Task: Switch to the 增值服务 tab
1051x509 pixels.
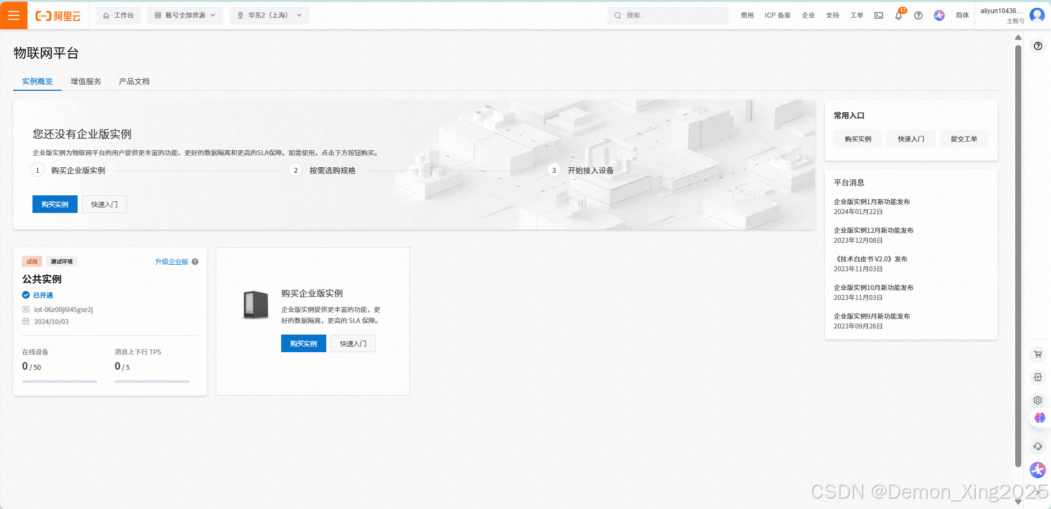Action: pos(86,81)
